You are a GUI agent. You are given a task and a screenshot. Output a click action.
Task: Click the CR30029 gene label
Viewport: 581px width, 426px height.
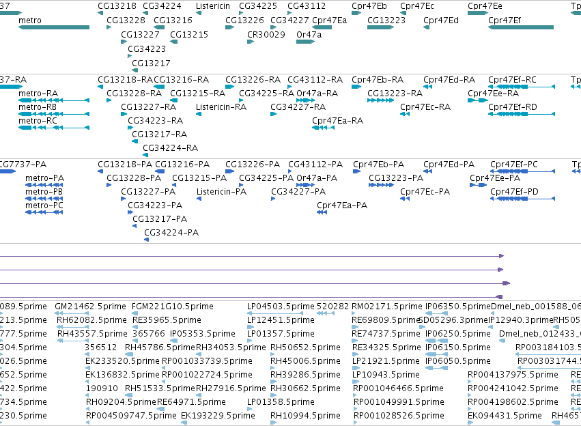click(266, 34)
